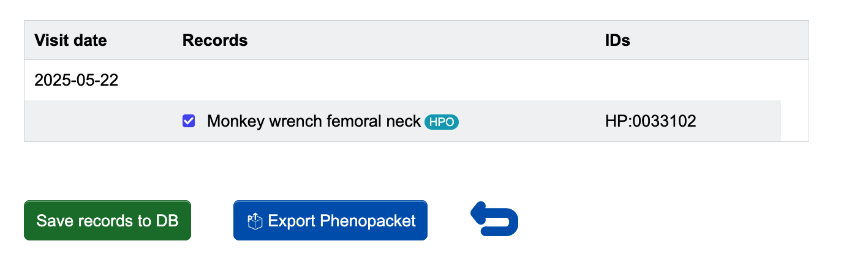Viewport: 849px width, 279px height.
Task: Uncheck the Monkey wrench femoral neck checkbox
Action: tap(189, 121)
